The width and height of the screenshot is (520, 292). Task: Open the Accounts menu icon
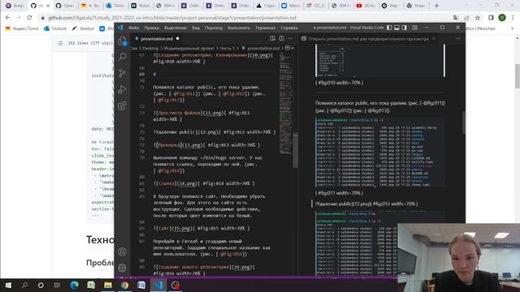pyautogui.click(x=122, y=251)
